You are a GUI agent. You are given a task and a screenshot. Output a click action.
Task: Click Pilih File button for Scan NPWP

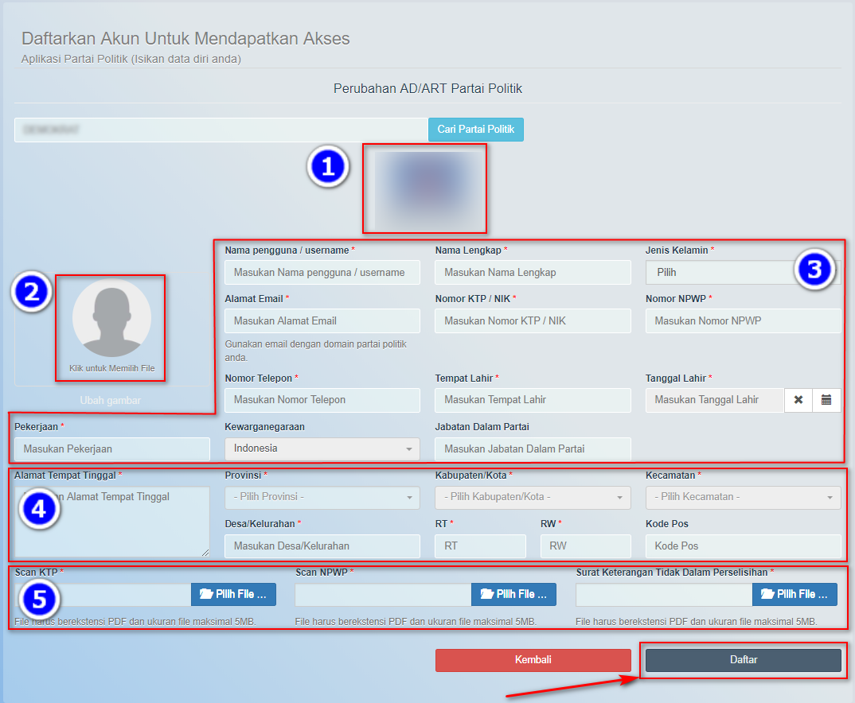click(x=513, y=594)
